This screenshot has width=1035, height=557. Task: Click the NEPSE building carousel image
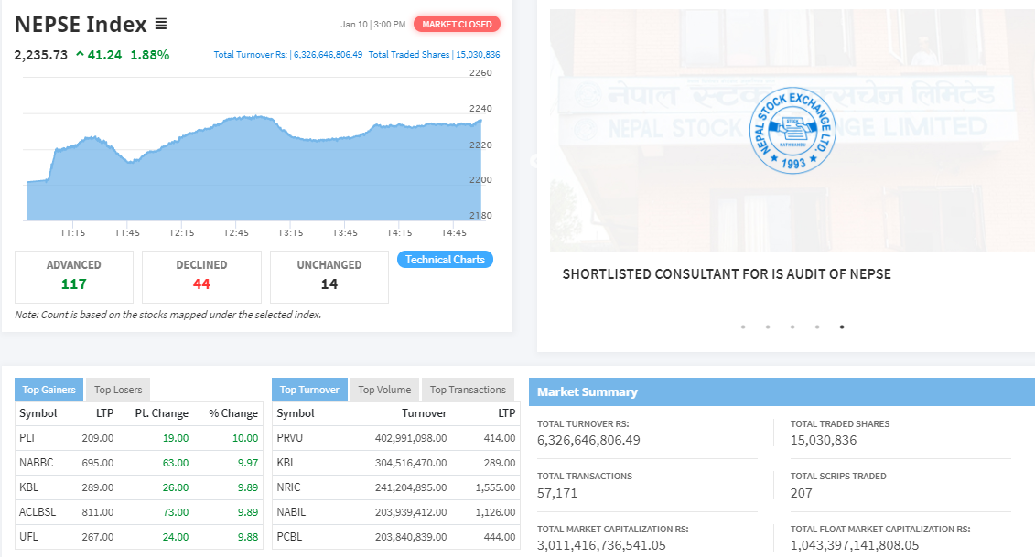coord(792,130)
